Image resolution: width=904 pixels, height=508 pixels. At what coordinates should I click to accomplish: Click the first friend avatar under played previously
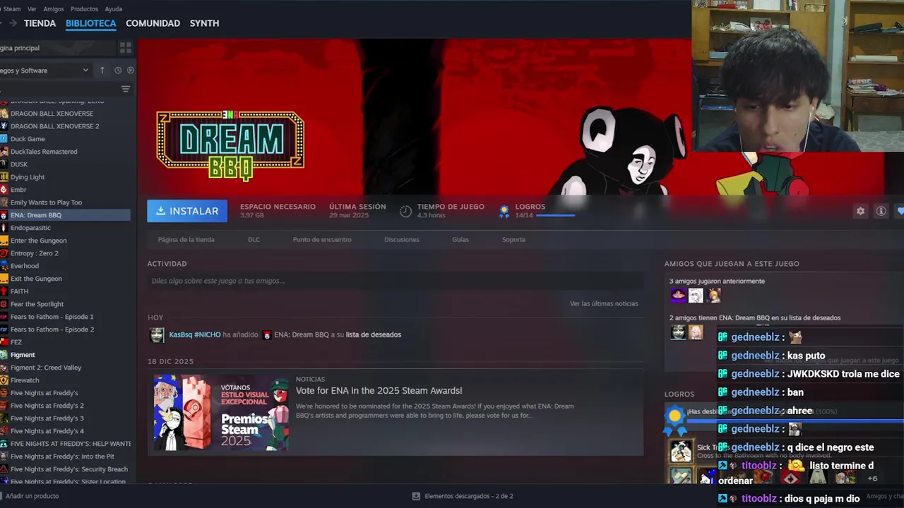tap(678, 296)
